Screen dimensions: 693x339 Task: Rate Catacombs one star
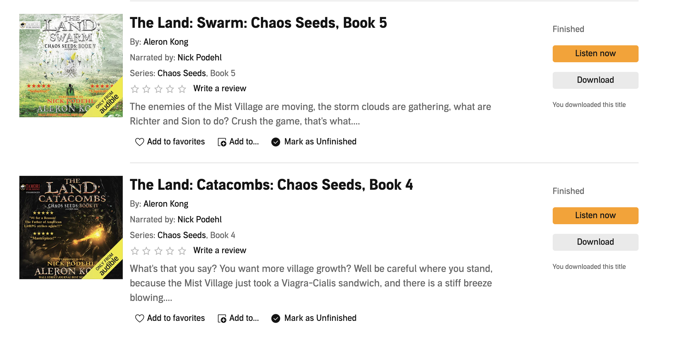[x=135, y=251]
